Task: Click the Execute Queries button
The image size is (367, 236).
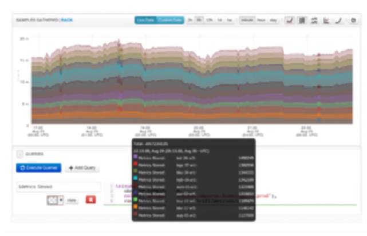Action: pos(38,168)
